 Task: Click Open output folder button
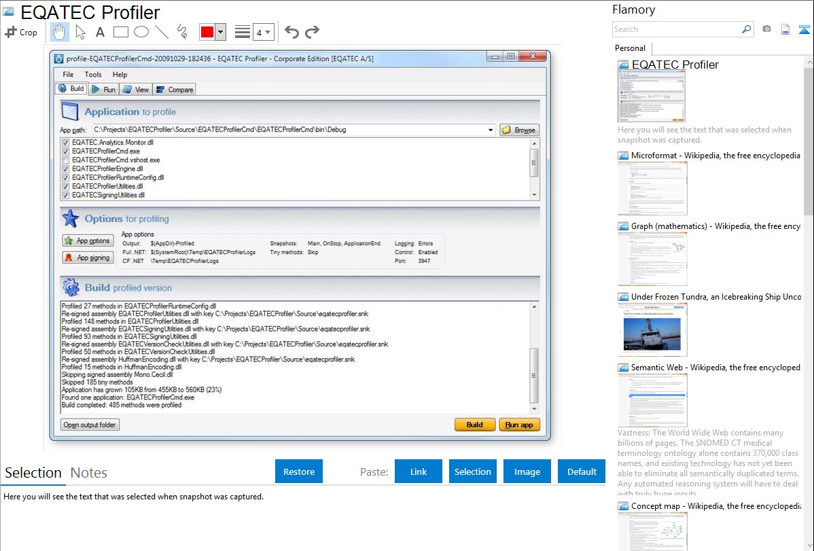click(90, 425)
